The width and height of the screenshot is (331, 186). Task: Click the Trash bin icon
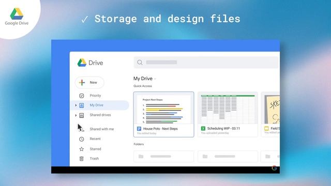82,159
